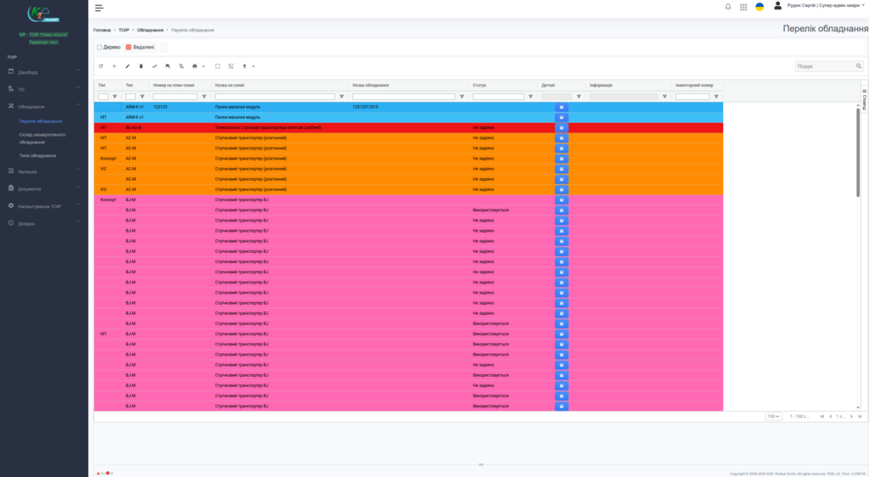
Task: Enable the Дерево checkbox
Action: [x=99, y=48]
